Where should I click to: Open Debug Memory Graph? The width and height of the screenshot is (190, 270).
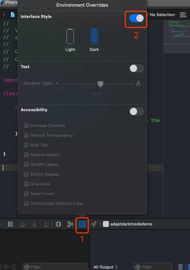coord(70,224)
